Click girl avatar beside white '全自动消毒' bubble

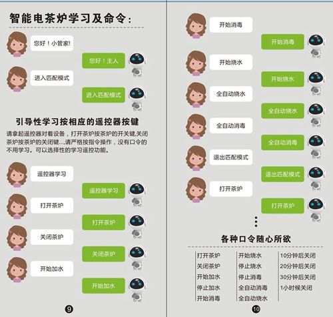coord(196,127)
